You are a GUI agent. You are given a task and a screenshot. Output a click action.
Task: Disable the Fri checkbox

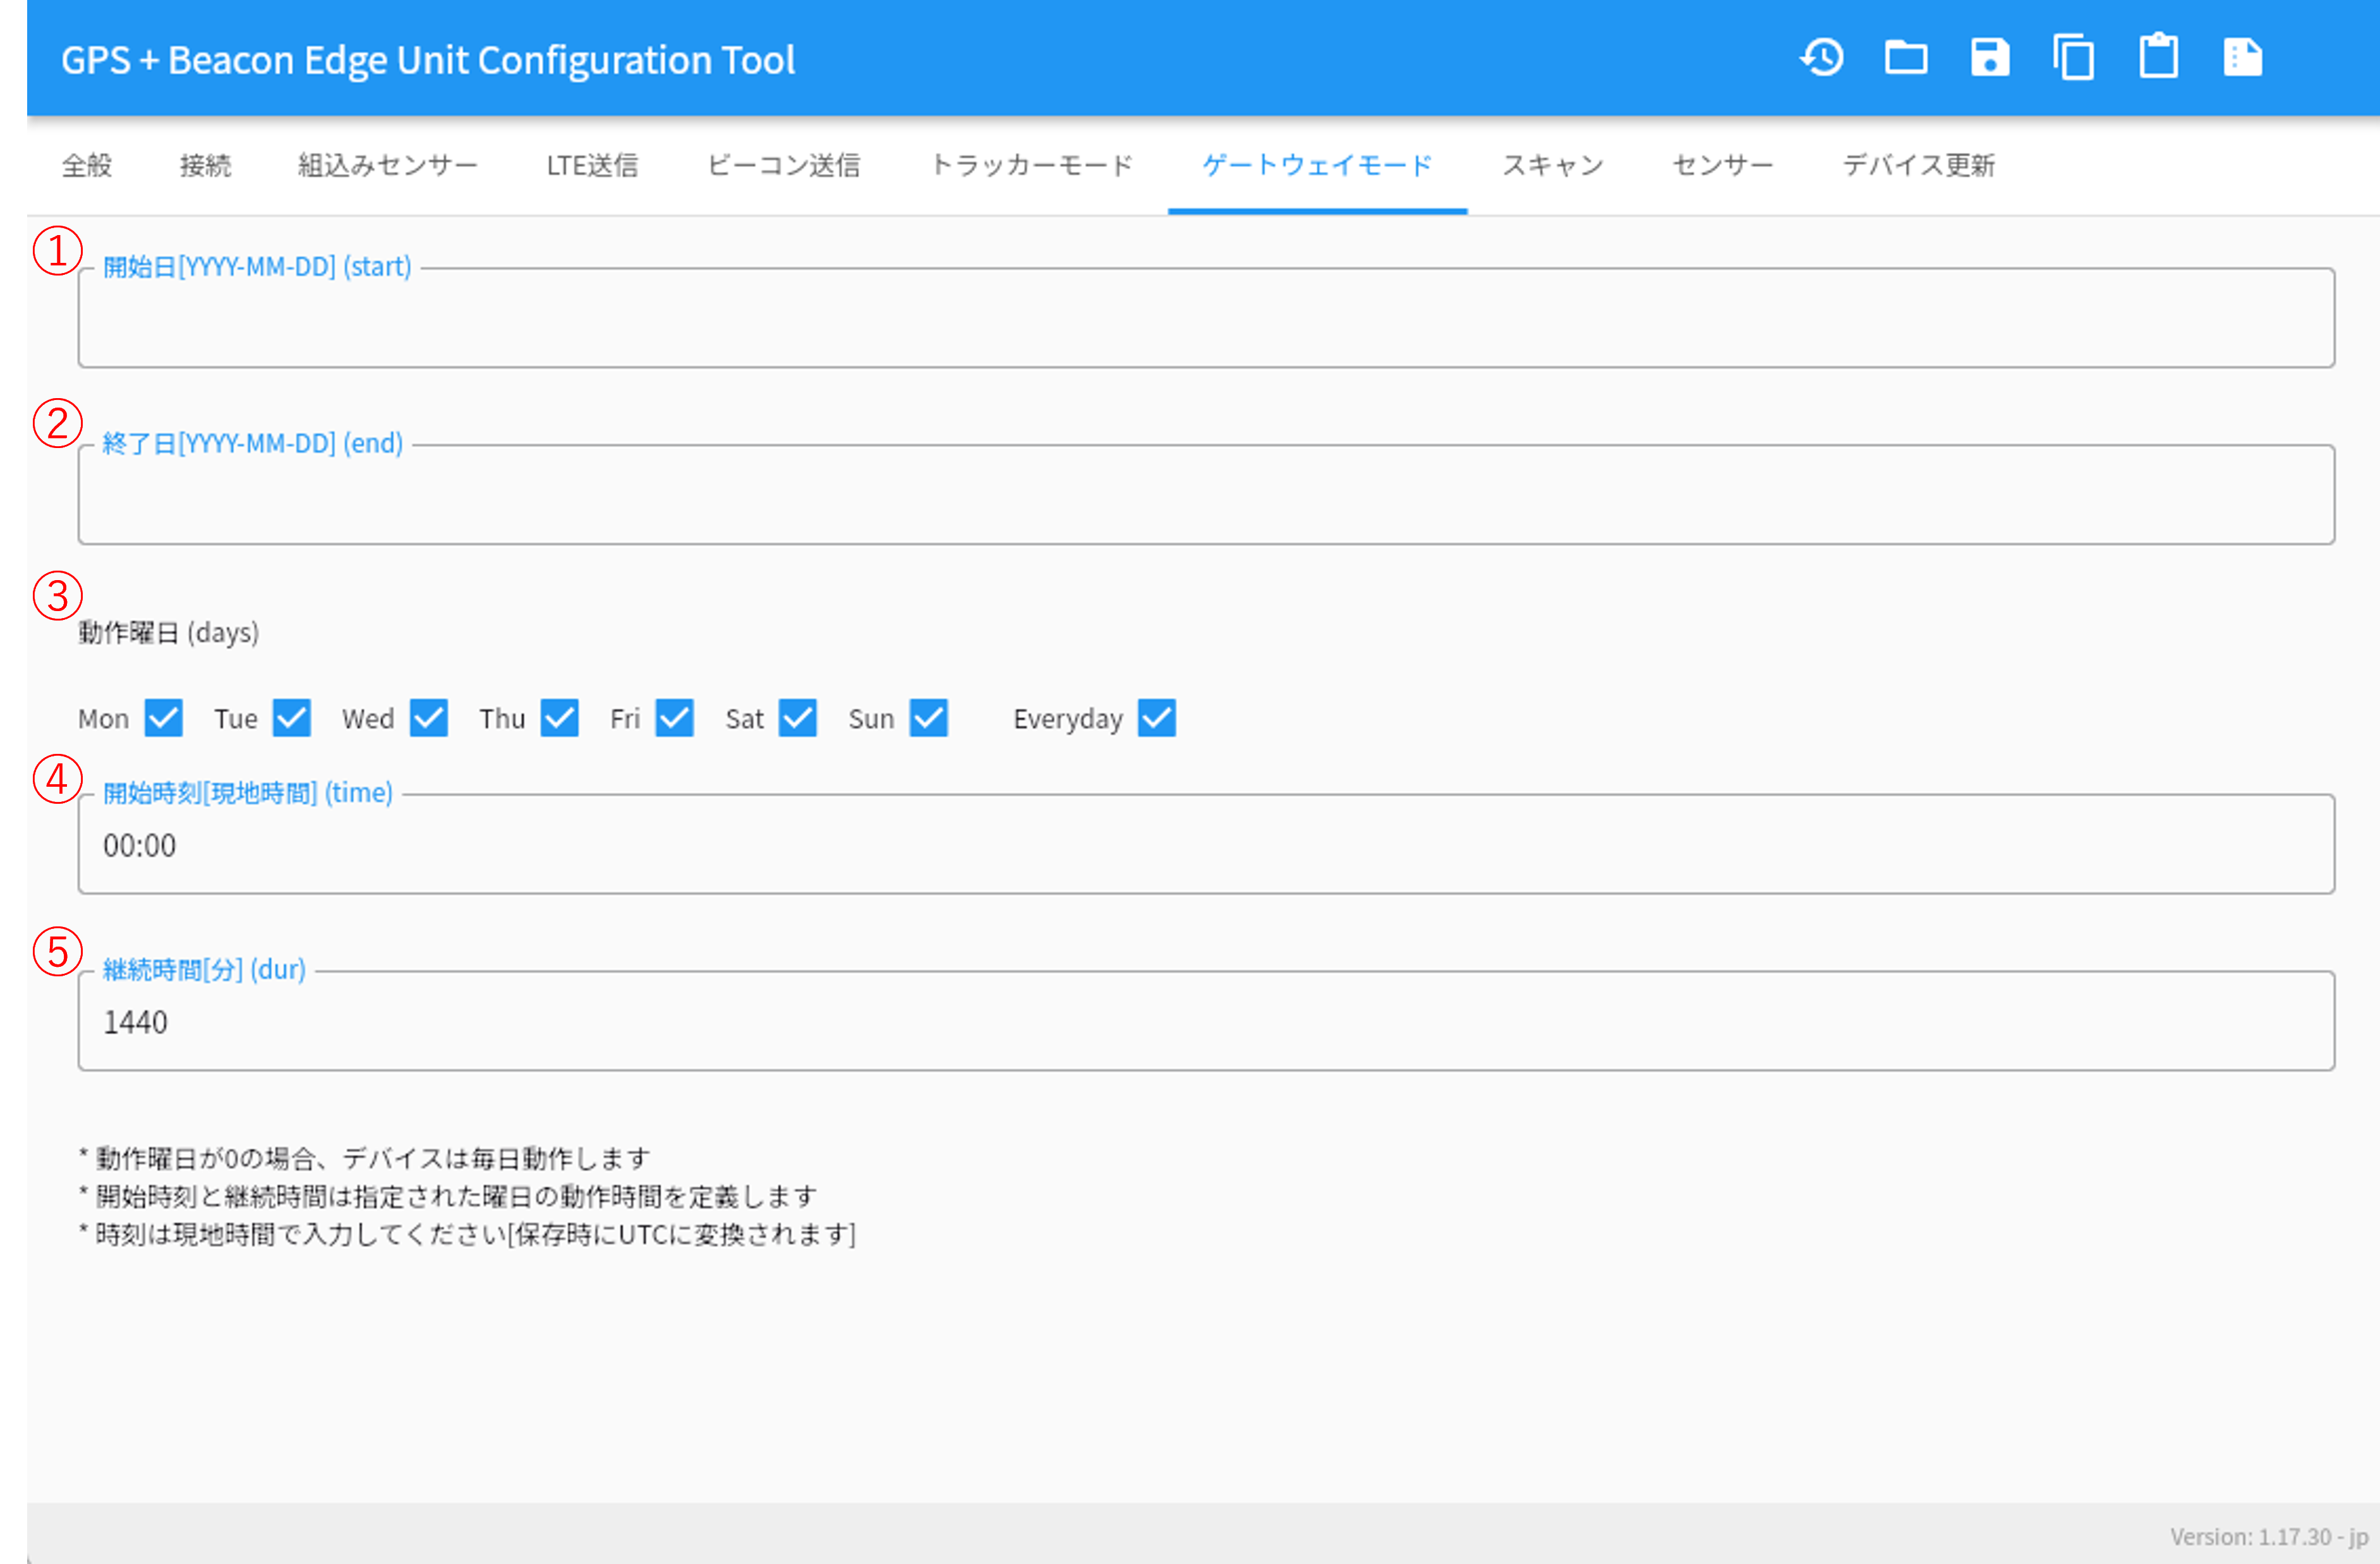pos(675,718)
